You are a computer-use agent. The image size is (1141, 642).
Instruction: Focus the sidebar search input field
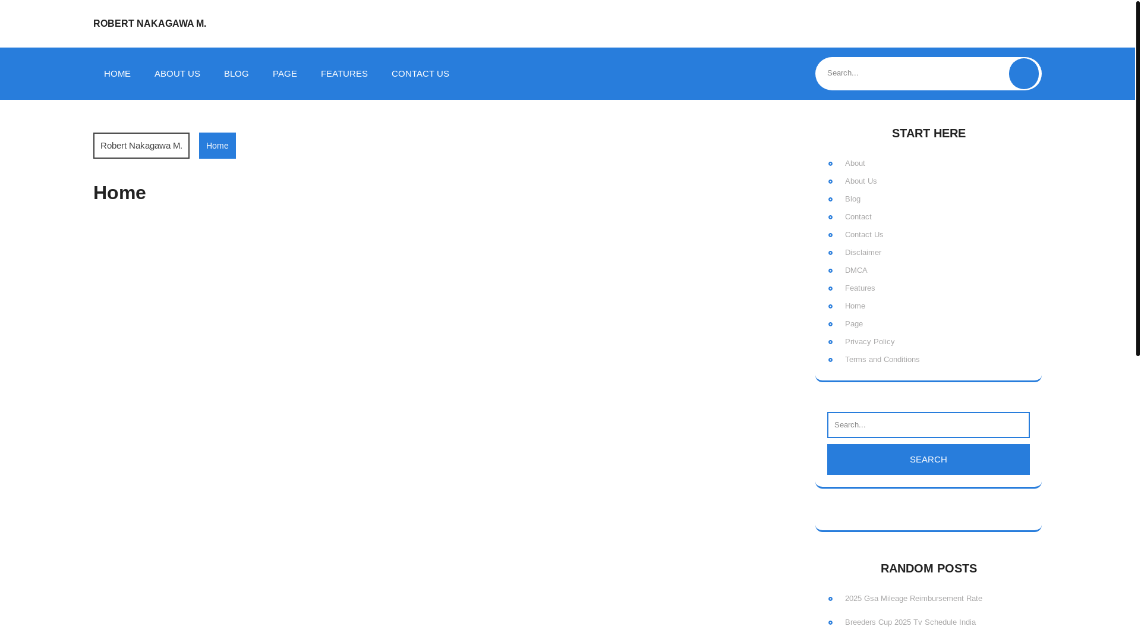click(x=928, y=425)
